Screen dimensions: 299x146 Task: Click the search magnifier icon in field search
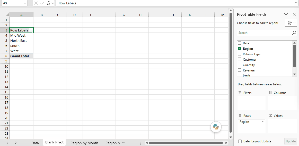coord(294,33)
